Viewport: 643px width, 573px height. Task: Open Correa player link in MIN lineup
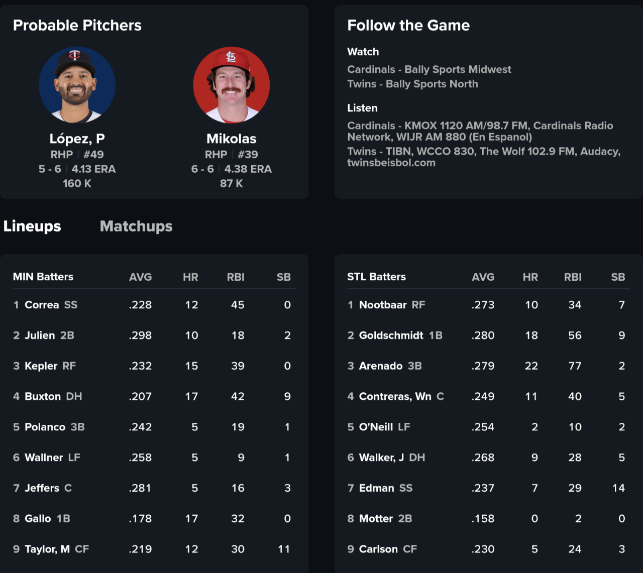(42, 305)
